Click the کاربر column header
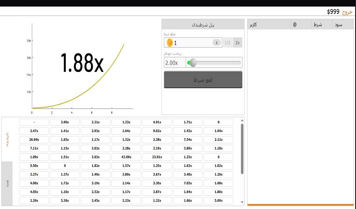Screen dimensions: 356x209 click(x=253, y=25)
